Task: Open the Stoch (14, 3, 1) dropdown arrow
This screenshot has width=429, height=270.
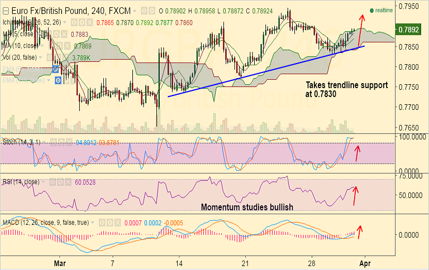Action: point(44,142)
